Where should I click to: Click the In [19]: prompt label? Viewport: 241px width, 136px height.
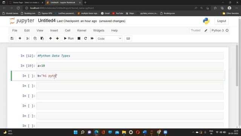28,66
